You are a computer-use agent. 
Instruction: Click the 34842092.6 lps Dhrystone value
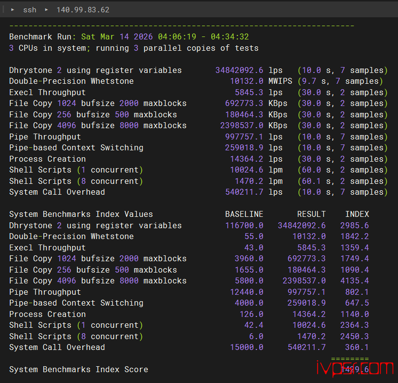239,70
